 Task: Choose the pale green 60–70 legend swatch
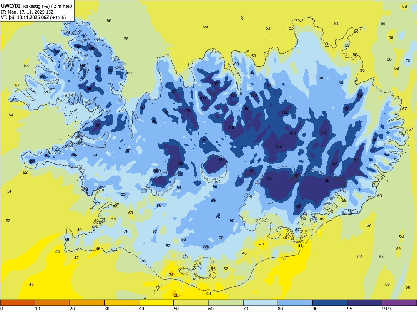(x=226, y=303)
